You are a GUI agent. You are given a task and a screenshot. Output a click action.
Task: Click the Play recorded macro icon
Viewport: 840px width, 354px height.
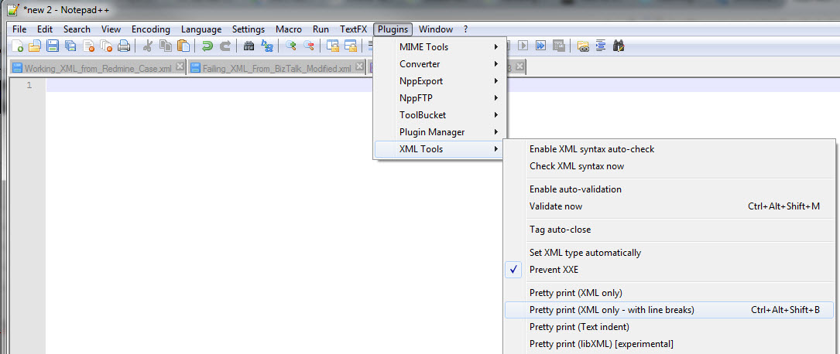pyautogui.click(x=523, y=46)
